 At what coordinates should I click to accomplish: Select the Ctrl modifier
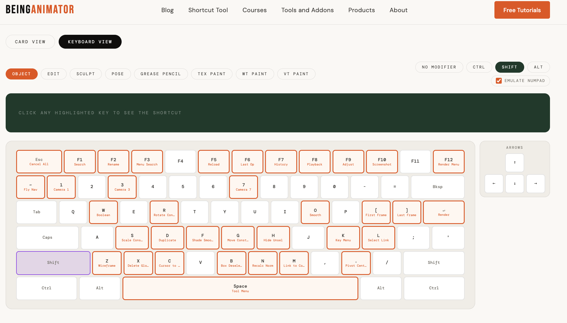(479, 67)
